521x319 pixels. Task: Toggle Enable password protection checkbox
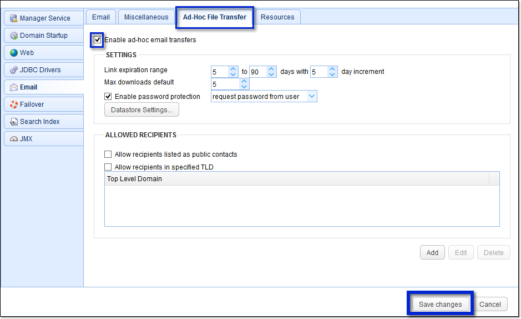pos(108,97)
